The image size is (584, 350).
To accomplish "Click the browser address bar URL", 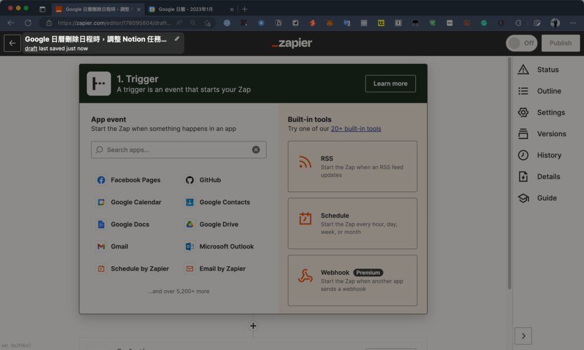I will (114, 23).
